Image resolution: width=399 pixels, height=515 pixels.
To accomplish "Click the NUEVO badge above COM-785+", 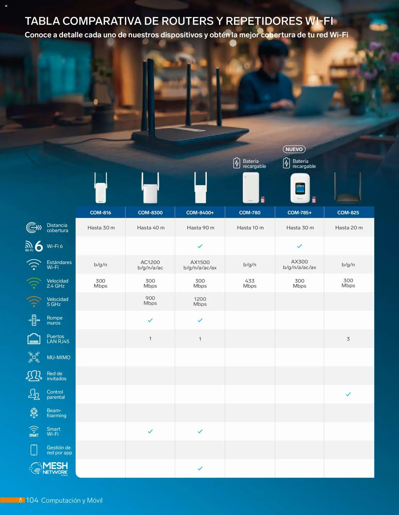I will [x=294, y=149].
